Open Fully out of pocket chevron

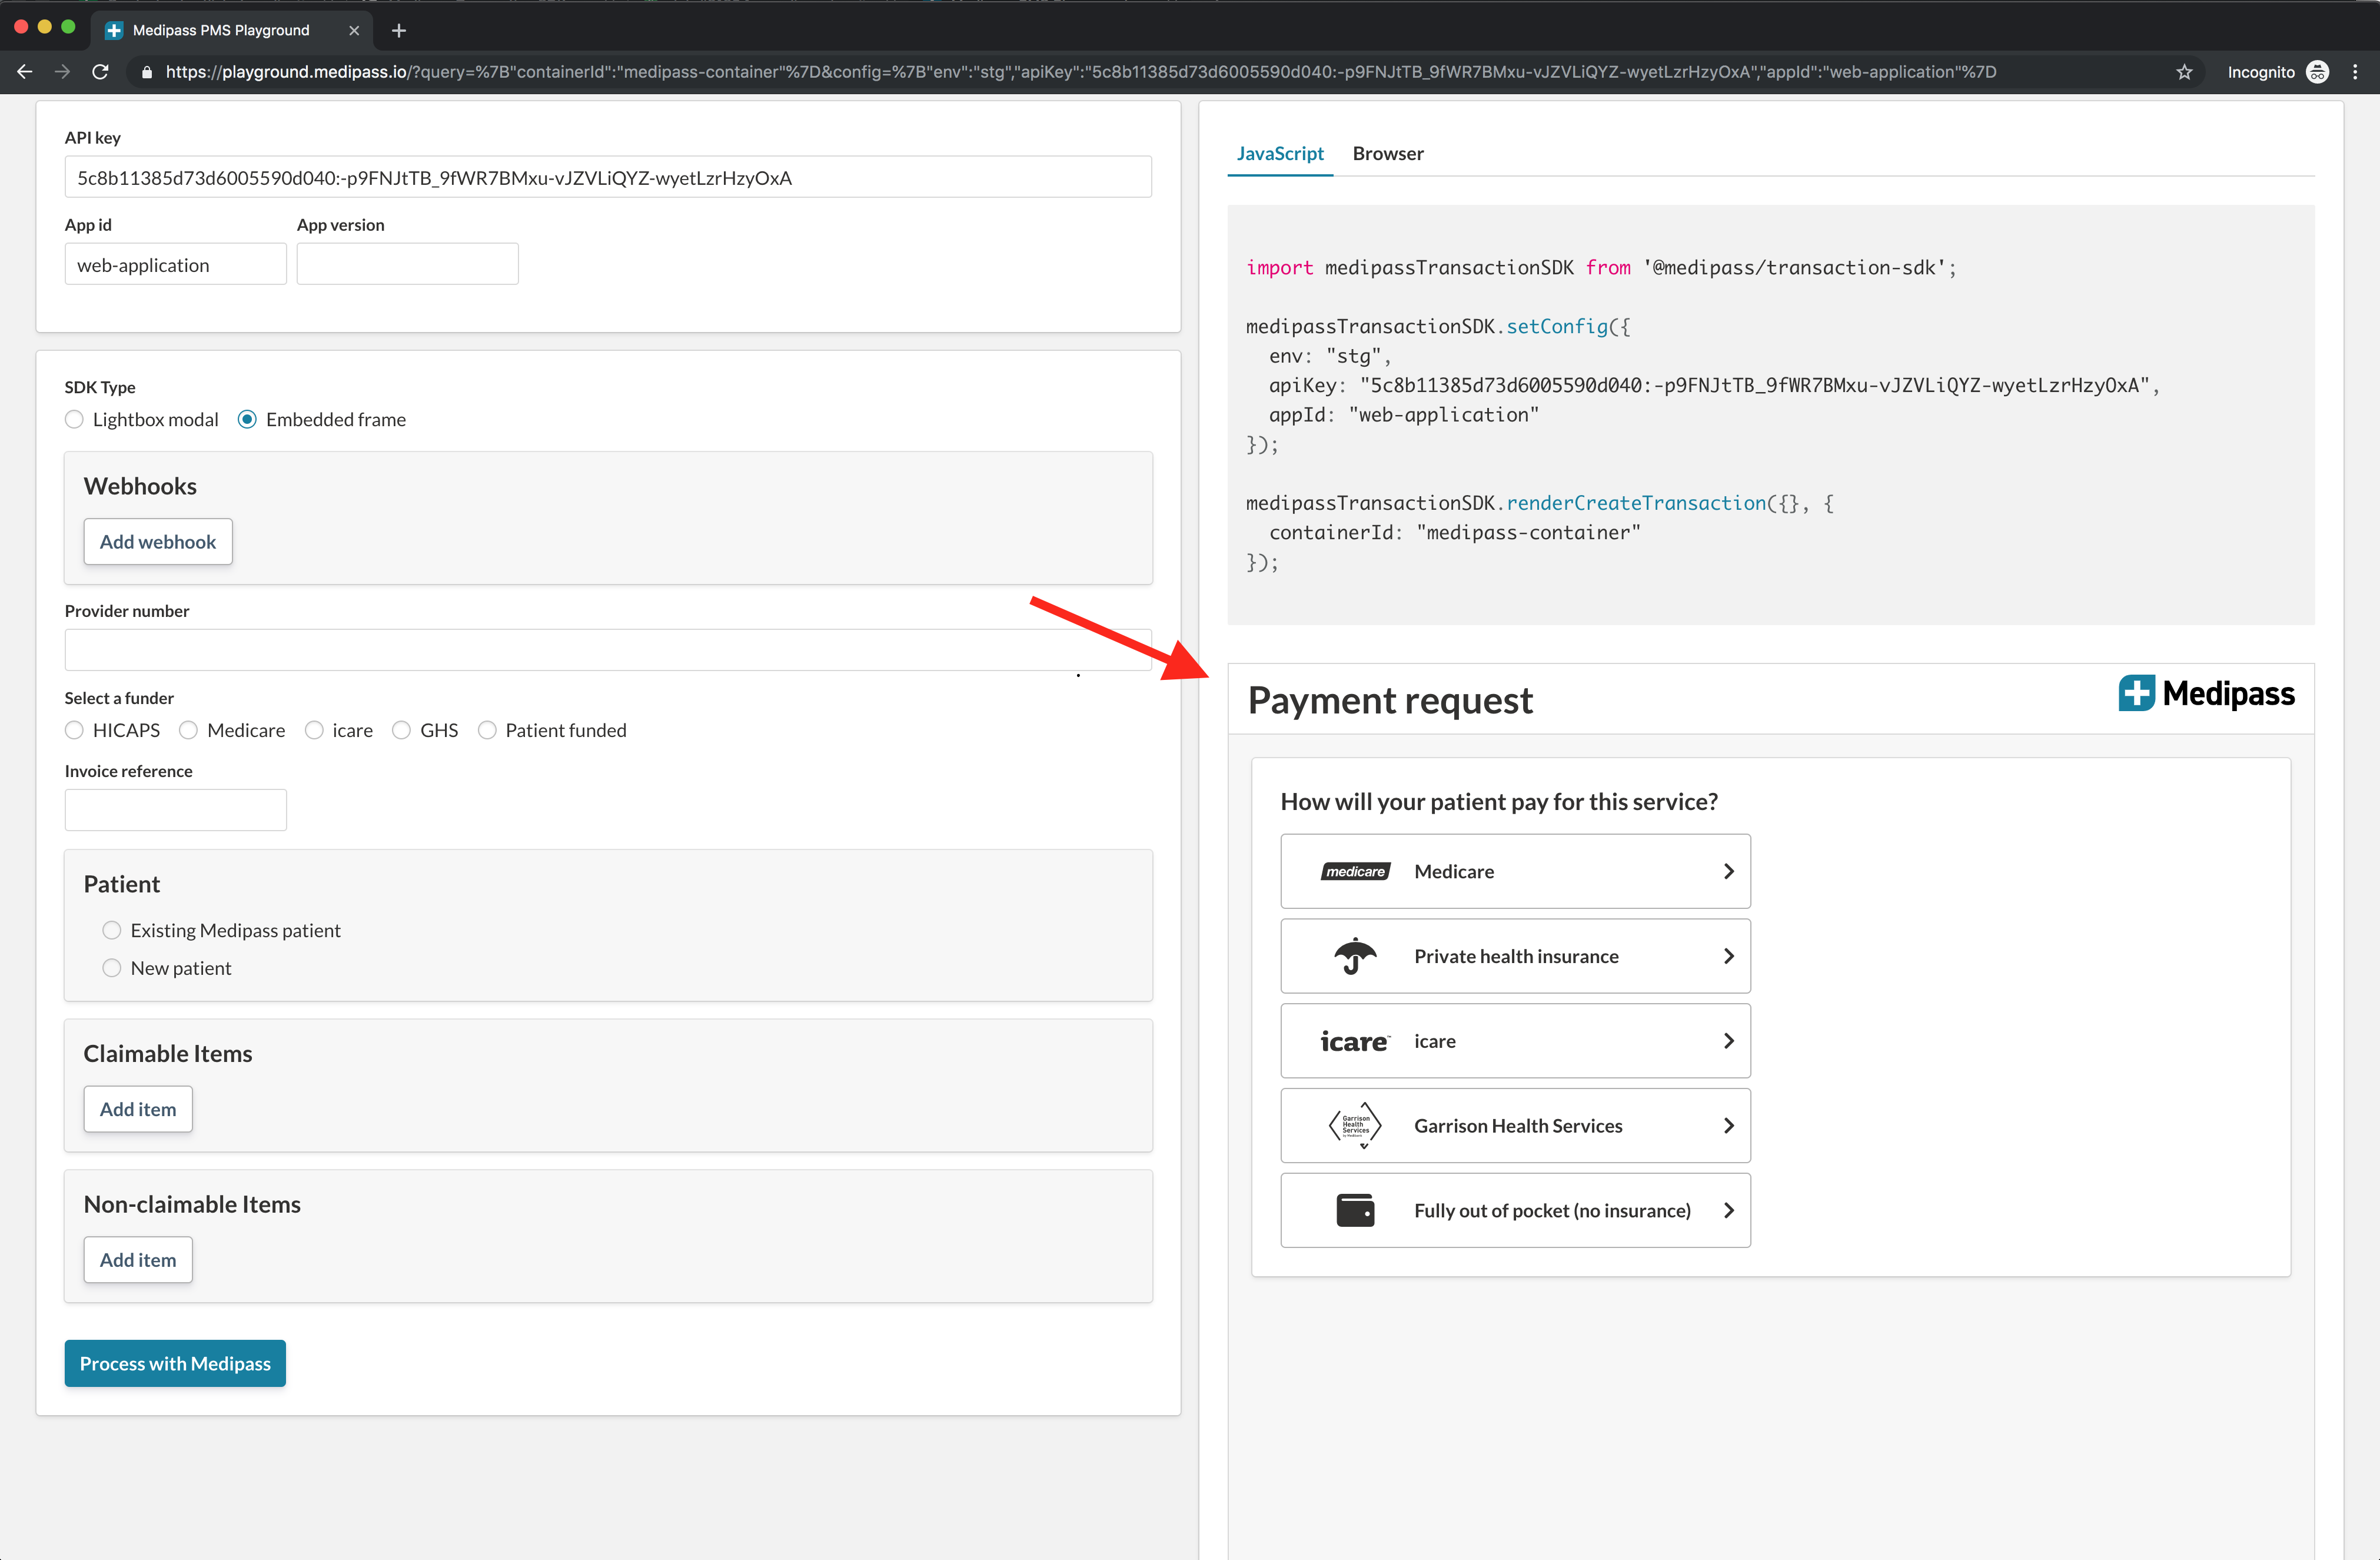pyautogui.click(x=1728, y=1210)
